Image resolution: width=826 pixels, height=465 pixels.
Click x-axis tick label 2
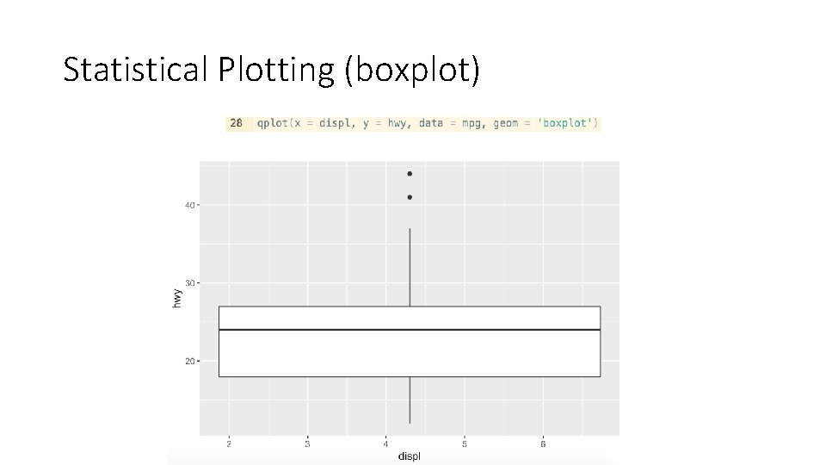point(229,443)
